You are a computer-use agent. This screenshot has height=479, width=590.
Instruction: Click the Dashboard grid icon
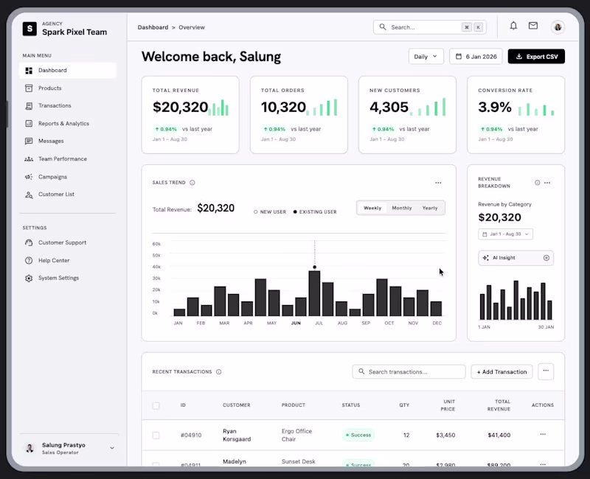click(29, 70)
